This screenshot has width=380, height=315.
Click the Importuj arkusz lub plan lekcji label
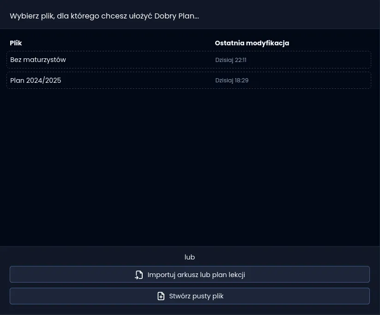click(196, 275)
